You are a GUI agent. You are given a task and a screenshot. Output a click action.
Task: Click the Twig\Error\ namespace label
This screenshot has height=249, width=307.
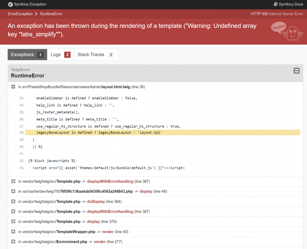[21, 70]
